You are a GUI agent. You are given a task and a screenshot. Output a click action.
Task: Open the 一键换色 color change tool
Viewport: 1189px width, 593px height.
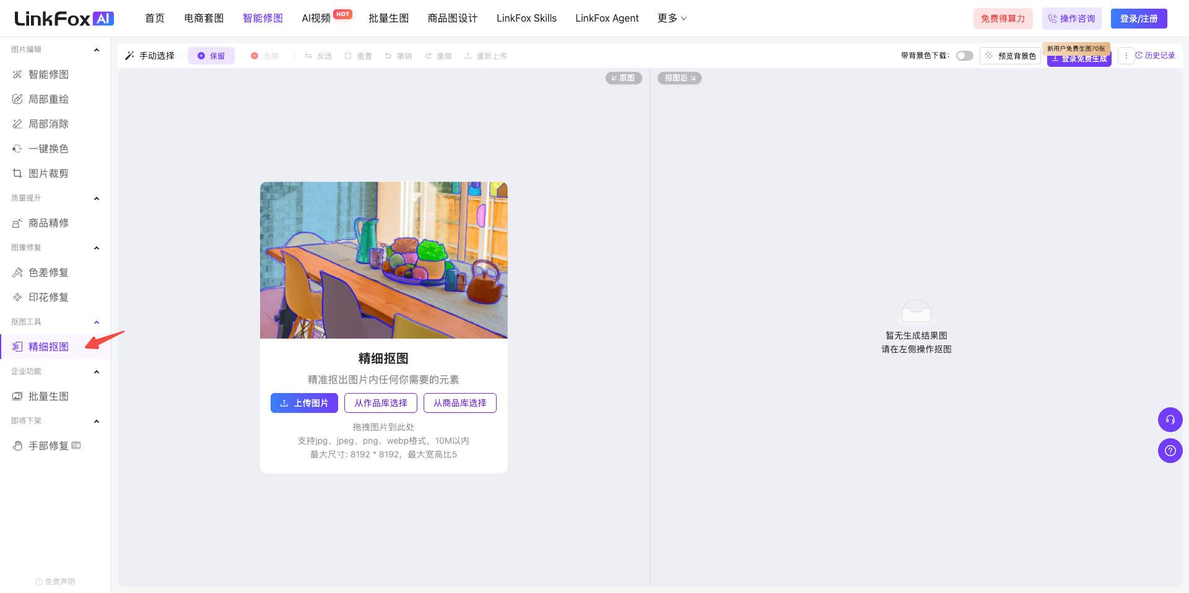(x=48, y=149)
